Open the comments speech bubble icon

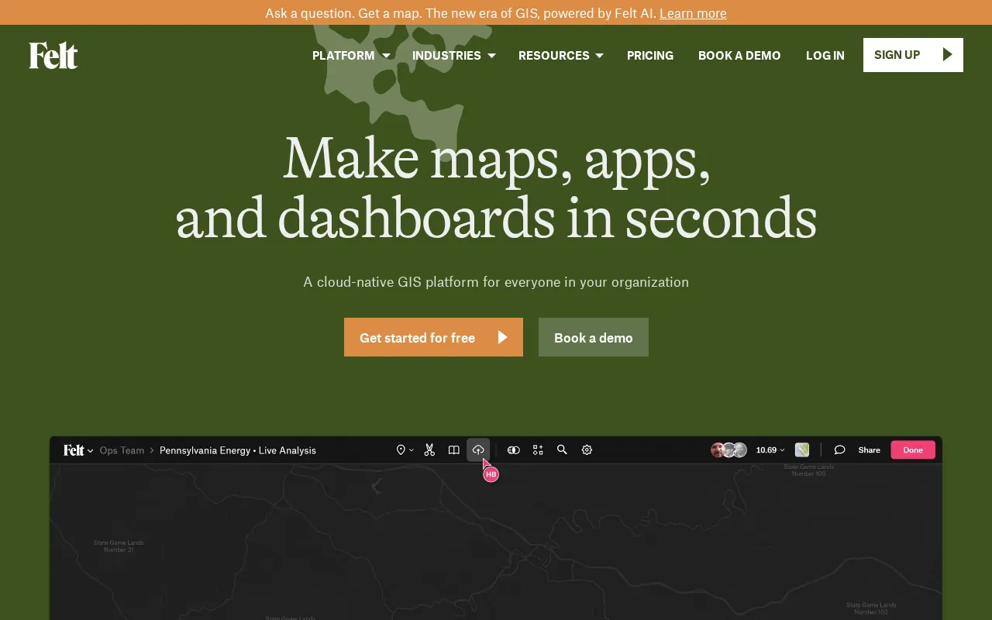click(839, 450)
